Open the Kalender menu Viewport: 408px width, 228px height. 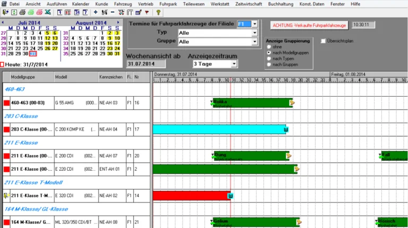pos(80,4)
